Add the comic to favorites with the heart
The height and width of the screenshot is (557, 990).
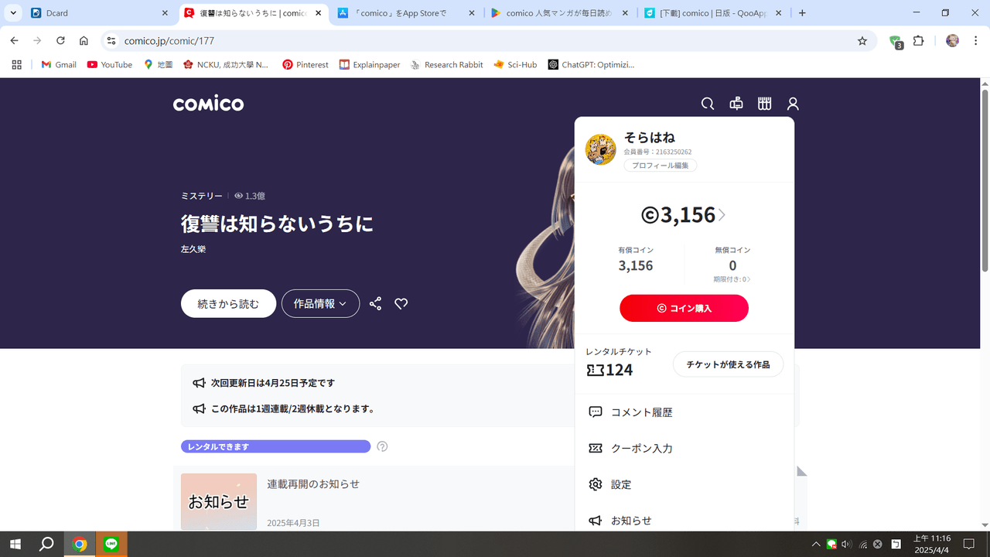[401, 304]
